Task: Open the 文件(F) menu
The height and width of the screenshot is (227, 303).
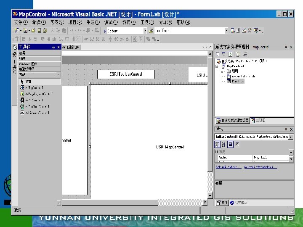Action: [21, 23]
